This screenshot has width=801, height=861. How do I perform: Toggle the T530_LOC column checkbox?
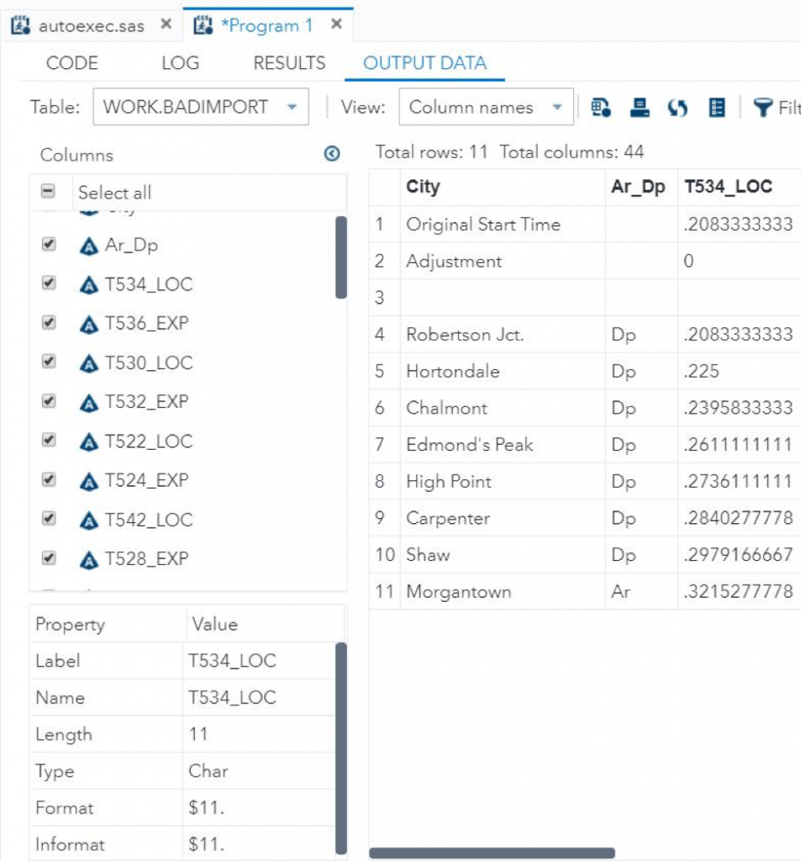click(x=49, y=362)
